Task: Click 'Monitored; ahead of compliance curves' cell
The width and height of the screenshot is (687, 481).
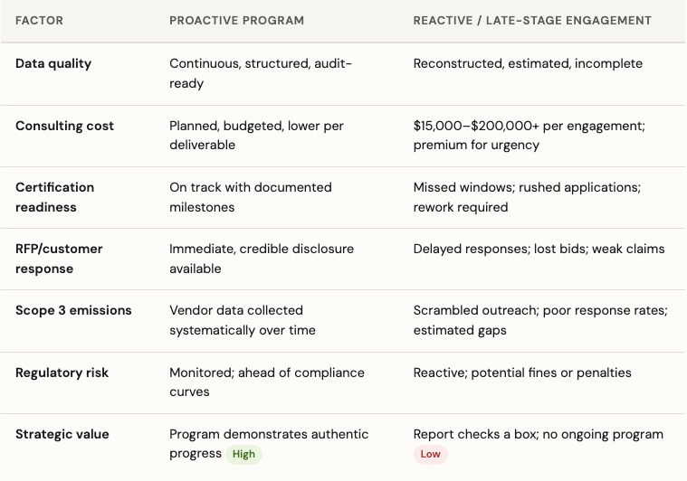Action: [267, 382]
